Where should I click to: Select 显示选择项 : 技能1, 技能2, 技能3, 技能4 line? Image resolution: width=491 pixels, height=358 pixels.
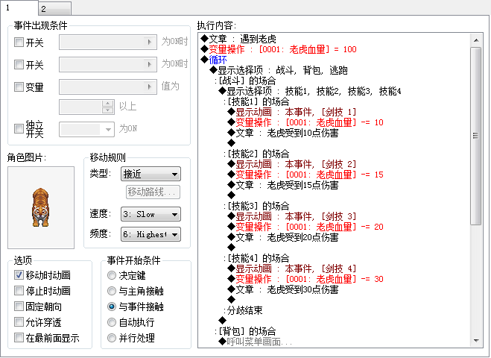pyautogui.click(x=310, y=91)
